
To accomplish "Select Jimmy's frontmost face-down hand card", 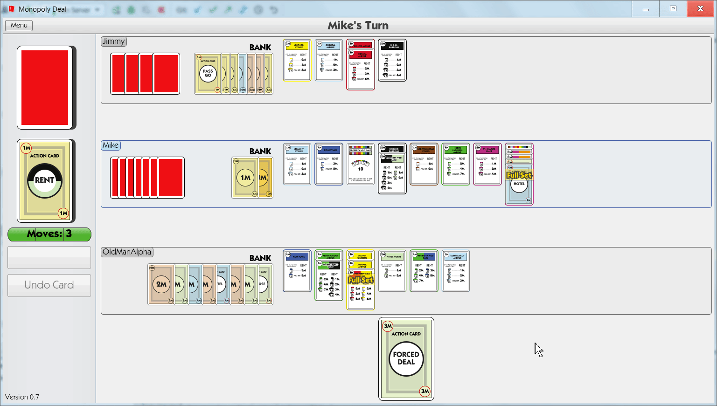I will pyautogui.click(x=166, y=74).
